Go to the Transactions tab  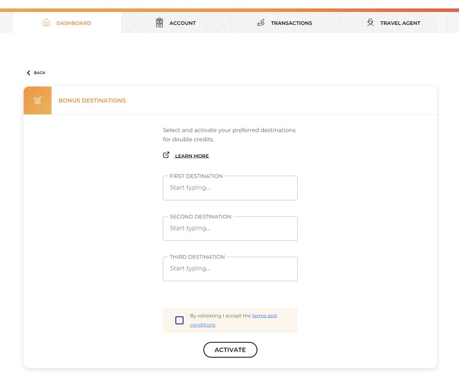coord(285,22)
